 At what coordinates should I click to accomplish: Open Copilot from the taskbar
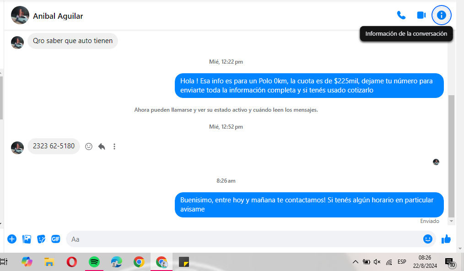pyautogui.click(x=27, y=262)
